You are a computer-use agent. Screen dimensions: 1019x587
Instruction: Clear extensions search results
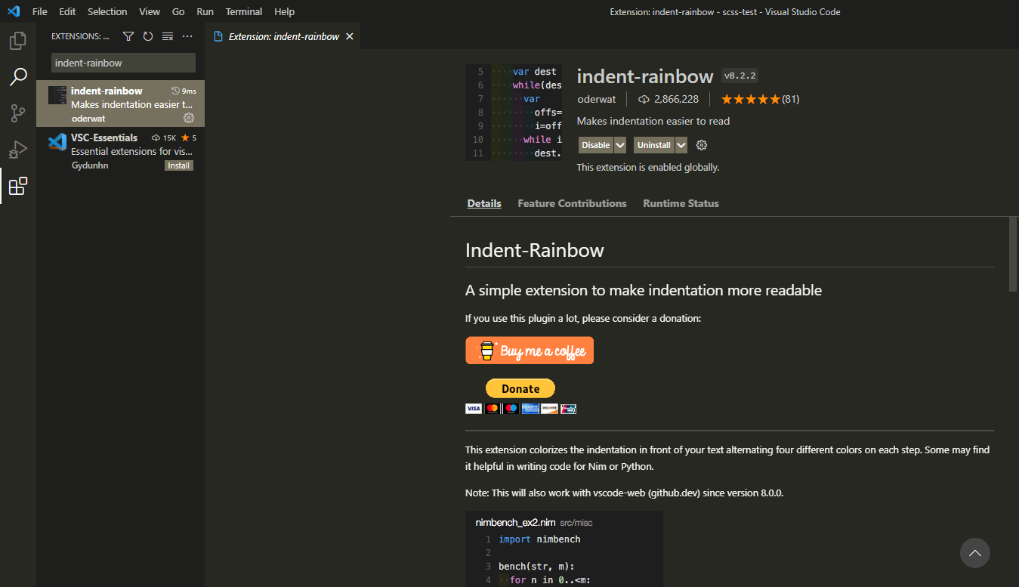point(168,36)
